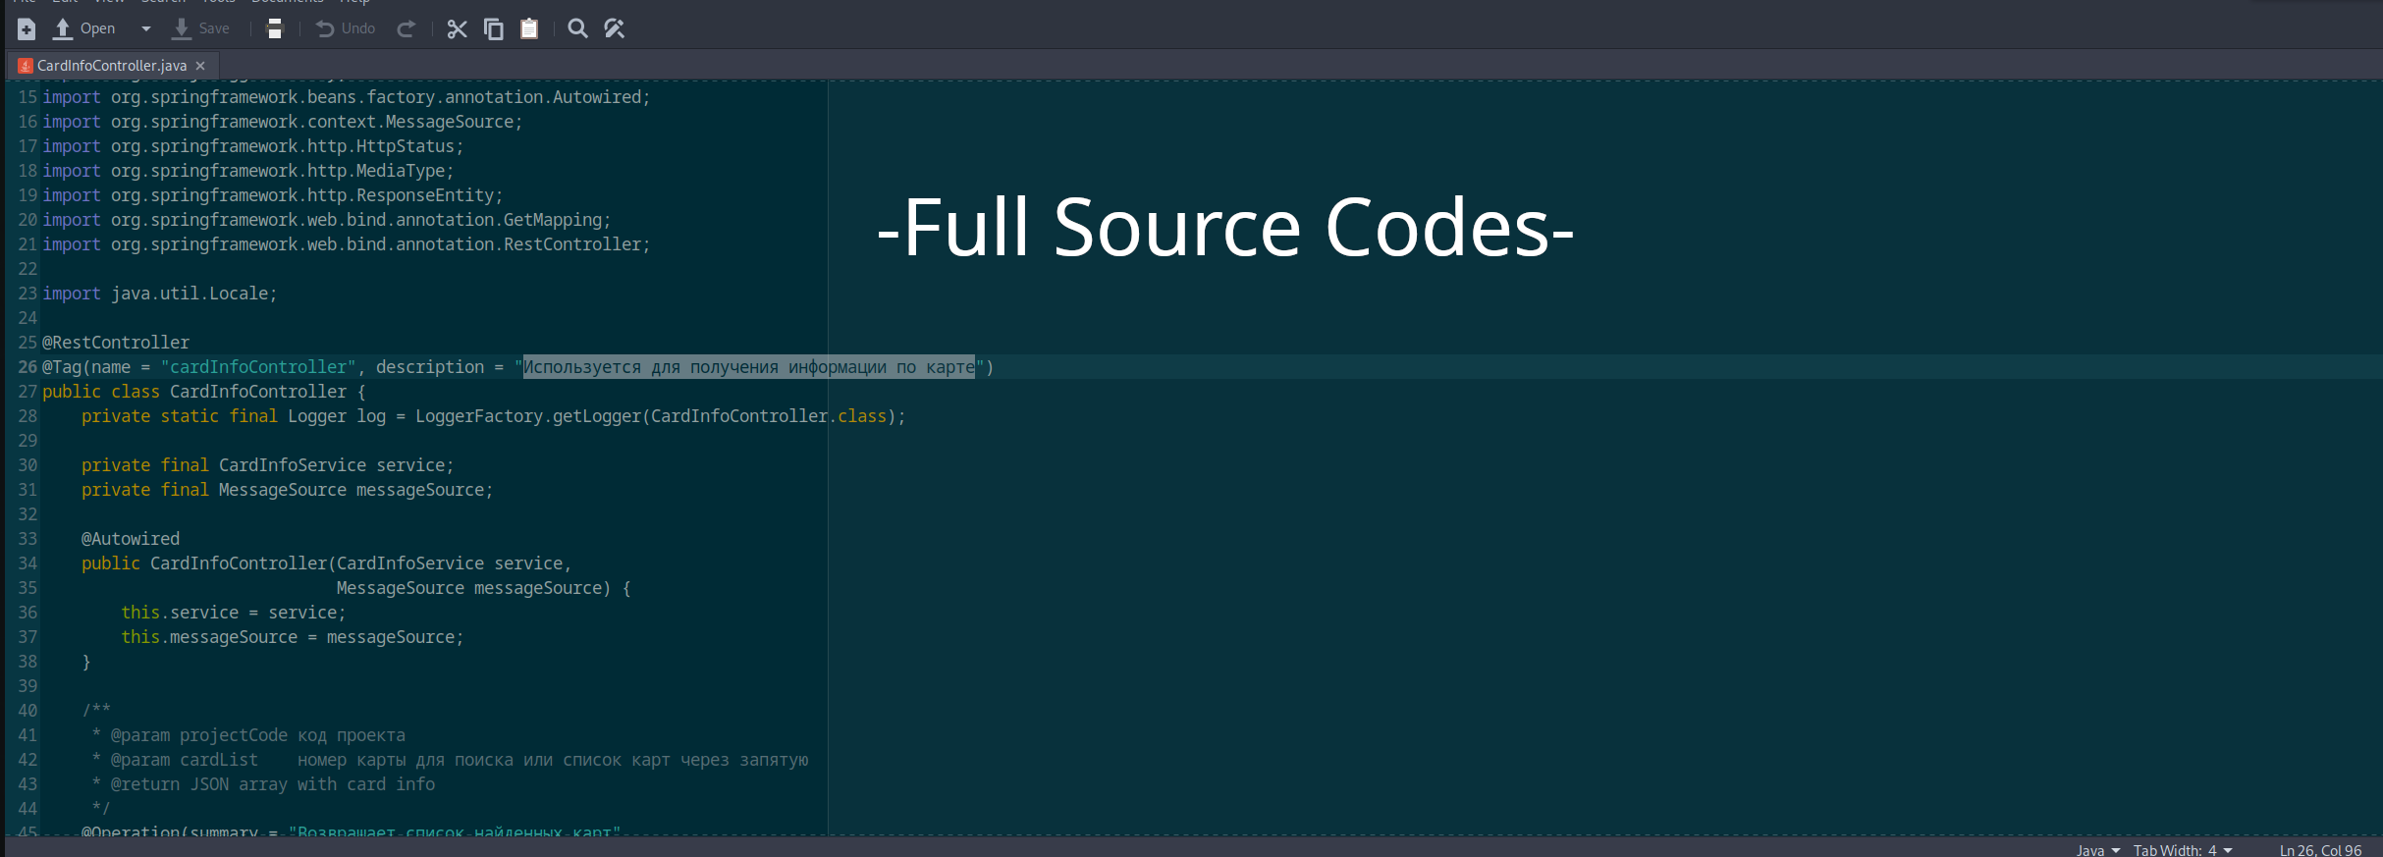This screenshot has height=857, width=2383.
Task: Switch to the CardInfoController.java tab
Action: (x=111, y=66)
